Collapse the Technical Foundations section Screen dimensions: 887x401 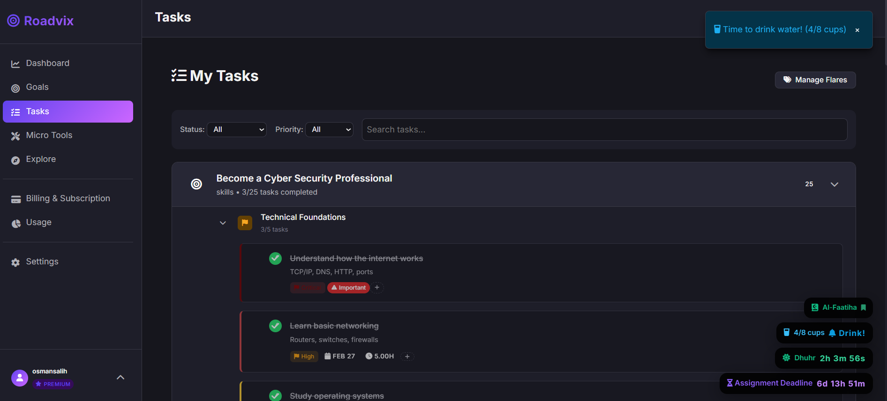click(223, 223)
